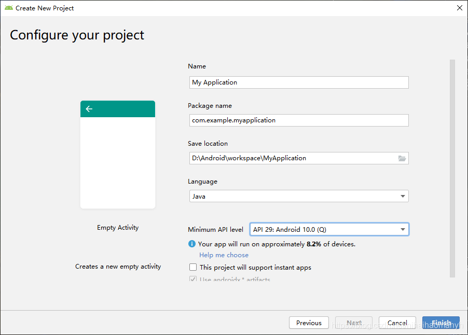The width and height of the screenshot is (468, 335).
Task: Focus the Package name field
Action: pos(298,120)
